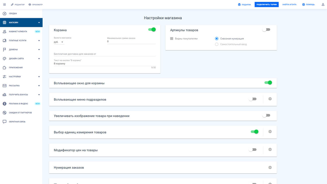This screenshot has width=327, height=184.
Task: Open the user profile icon
Action: pos(323,5)
